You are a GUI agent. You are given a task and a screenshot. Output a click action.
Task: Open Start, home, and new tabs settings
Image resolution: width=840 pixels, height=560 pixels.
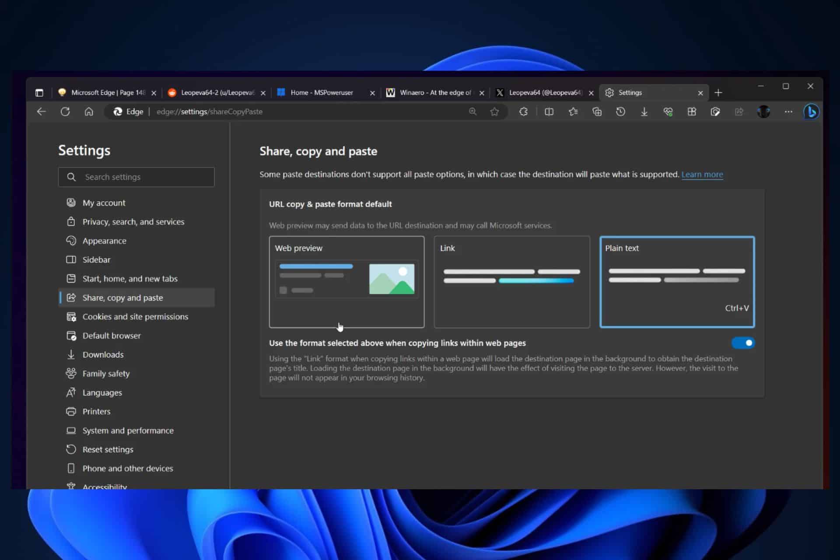coord(130,278)
